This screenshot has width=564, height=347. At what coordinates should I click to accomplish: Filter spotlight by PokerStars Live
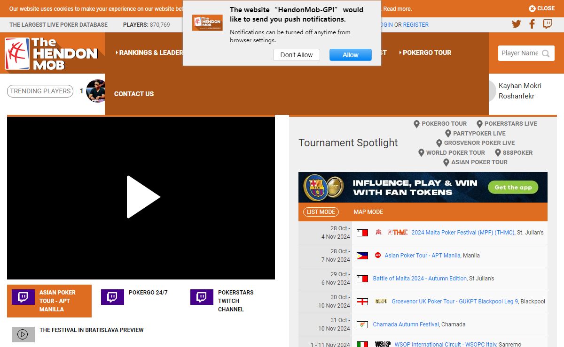coord(507,124)
